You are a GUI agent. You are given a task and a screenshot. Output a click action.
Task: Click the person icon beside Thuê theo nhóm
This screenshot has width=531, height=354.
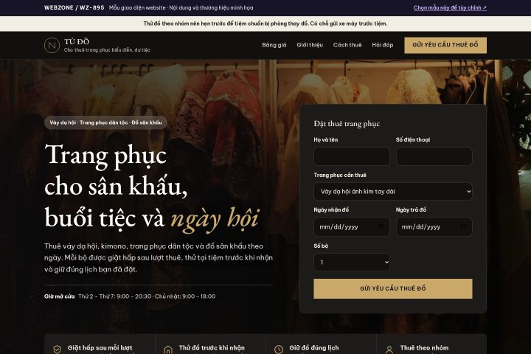[x=389, y=350]
